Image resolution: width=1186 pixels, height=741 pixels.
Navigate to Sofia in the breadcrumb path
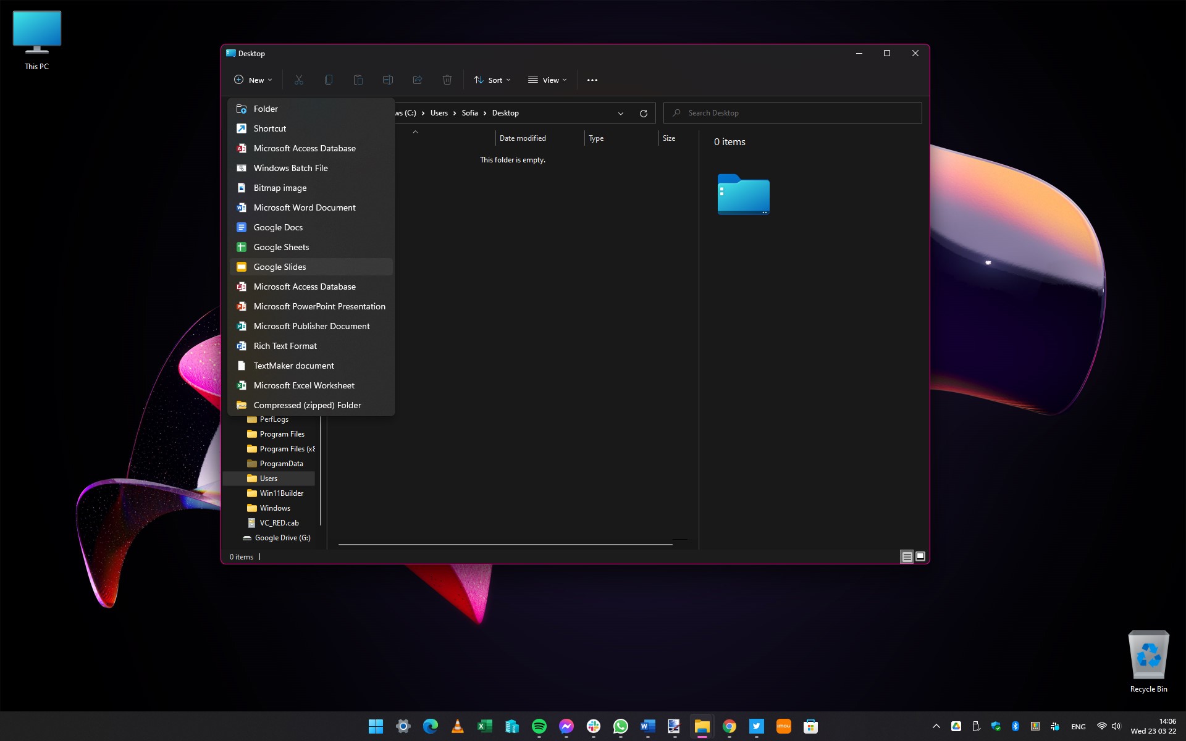coord(470,113)
